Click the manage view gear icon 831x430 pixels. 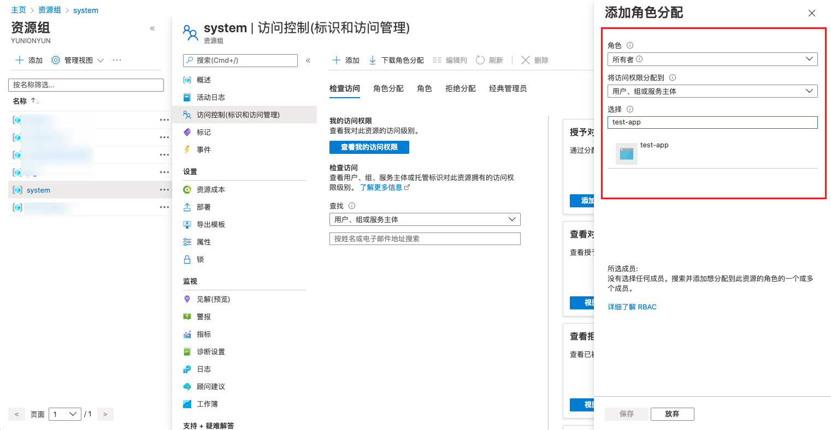[56, 60]
